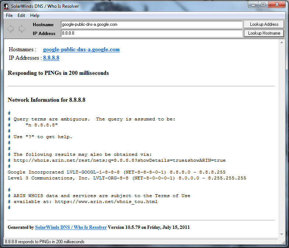Screen dimensions: 289x248
Task: Click the scrollbar down arrow
Action: click(x=281, y=234)
